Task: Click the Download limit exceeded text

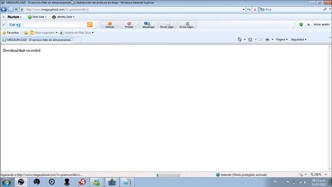Action: [x=22, y=50]
